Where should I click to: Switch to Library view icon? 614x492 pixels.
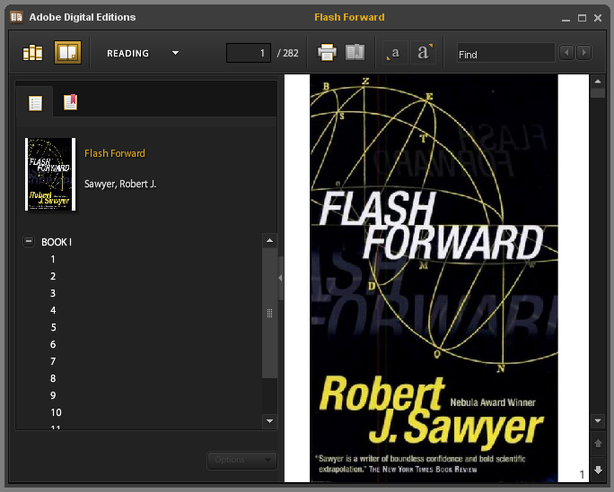point(33,52)
